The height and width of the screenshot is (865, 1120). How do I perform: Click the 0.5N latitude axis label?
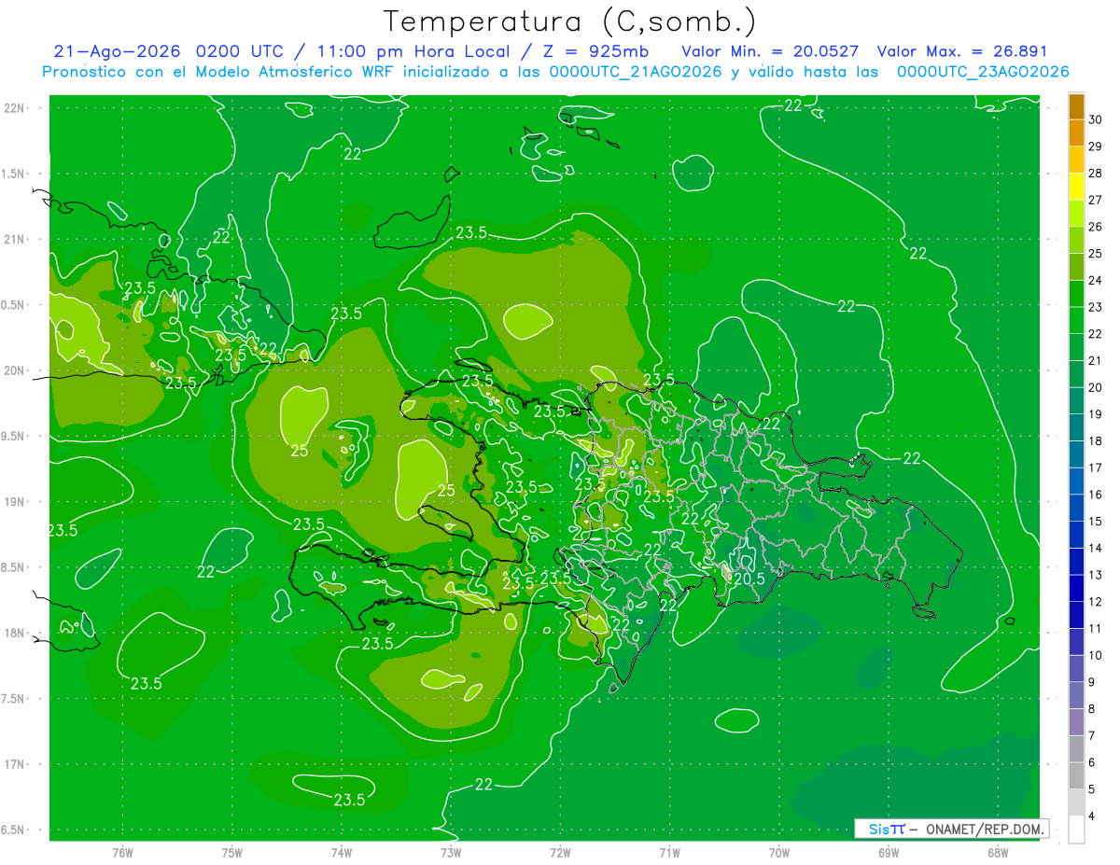(14, 305)
